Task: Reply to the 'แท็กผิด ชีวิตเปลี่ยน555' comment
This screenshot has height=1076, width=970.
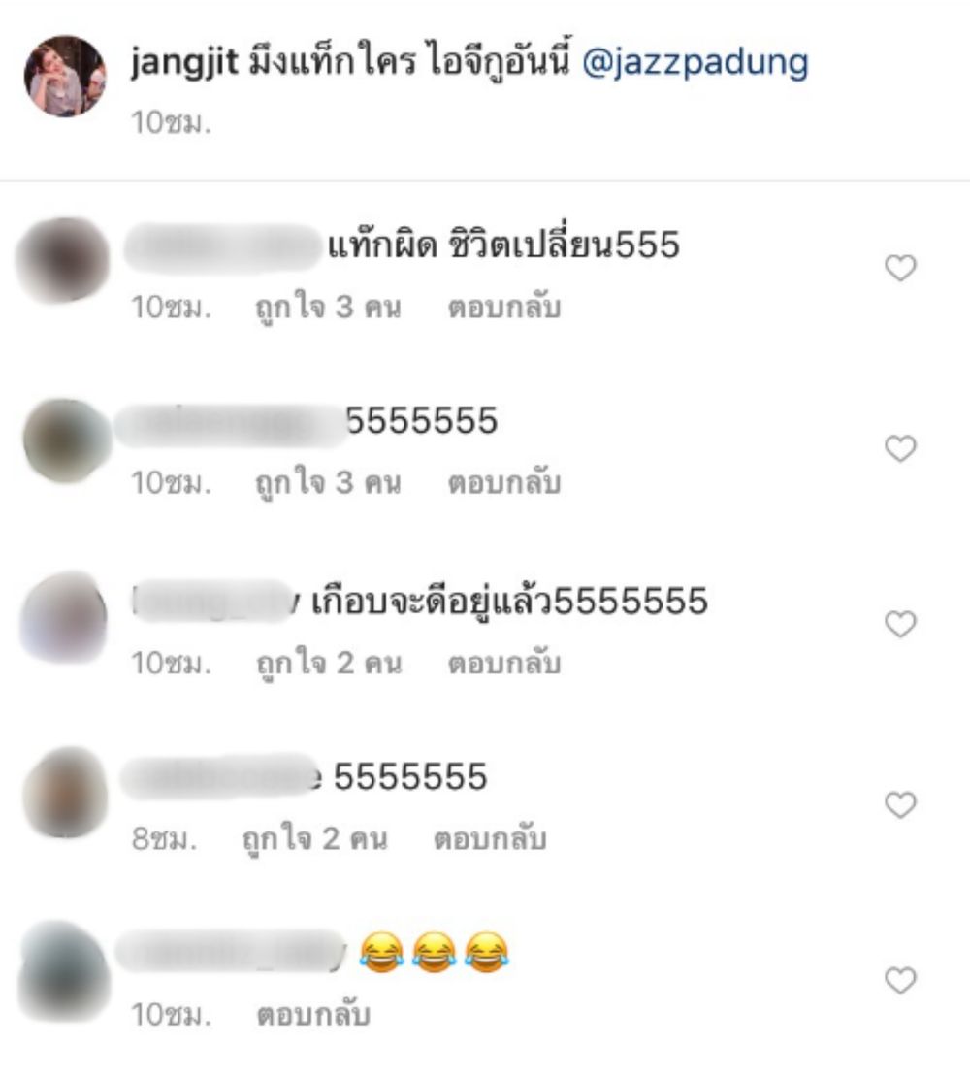Action: click(x=504, y=307)
